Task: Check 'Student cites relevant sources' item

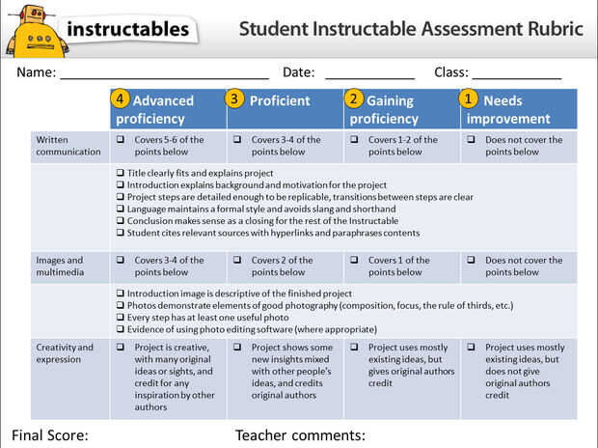Action: [x=119, y=233]
